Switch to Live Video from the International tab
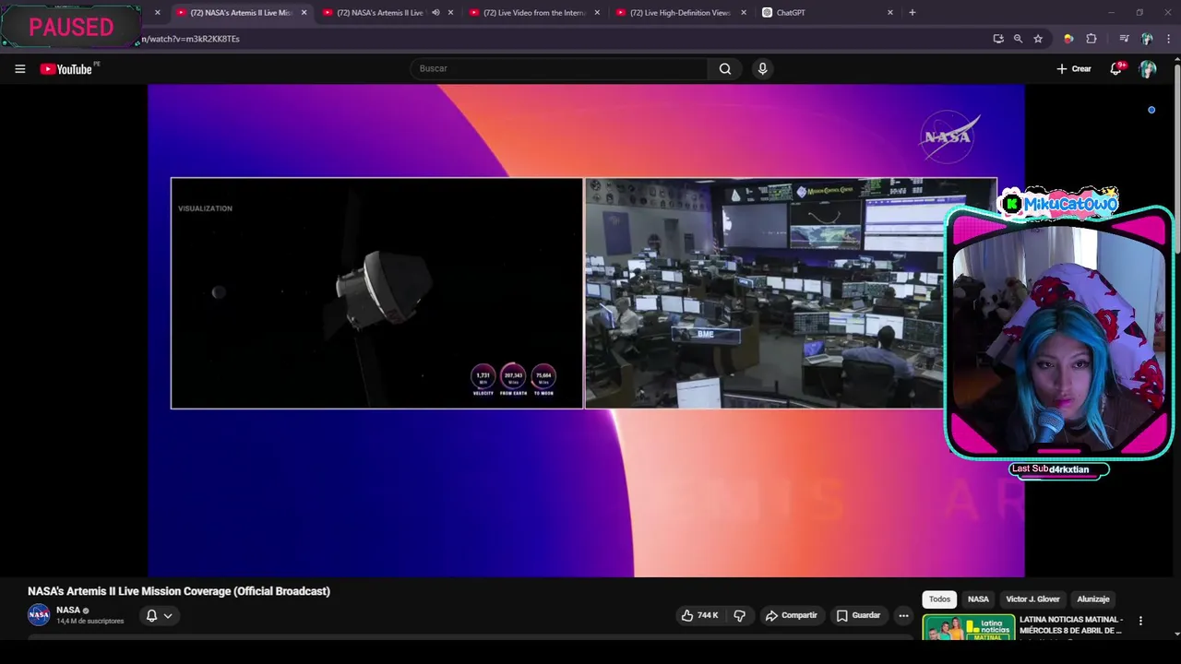The height and width of the screenshot is (664, 1181). (x=534, y=13)
